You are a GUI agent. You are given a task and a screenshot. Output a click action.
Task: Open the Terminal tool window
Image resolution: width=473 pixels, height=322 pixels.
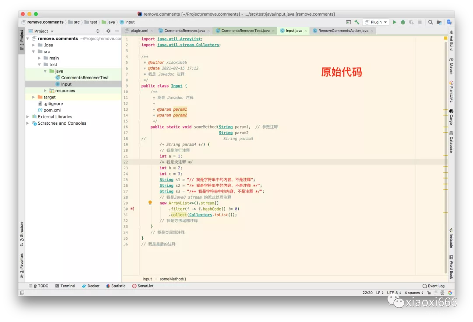[65, 286]
